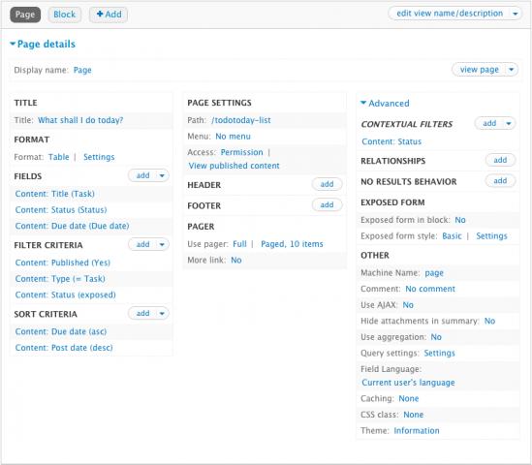Image resolution: width=532 pixels, height=465 pixels.
Task: Open Content: Title (Task) field
Action: [x=55, y=194]
